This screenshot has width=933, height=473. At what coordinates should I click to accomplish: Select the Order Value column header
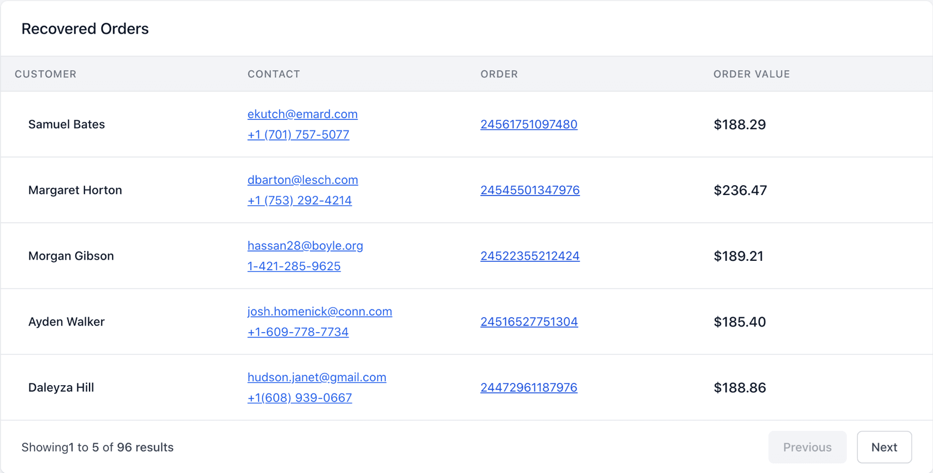(752, 74)
